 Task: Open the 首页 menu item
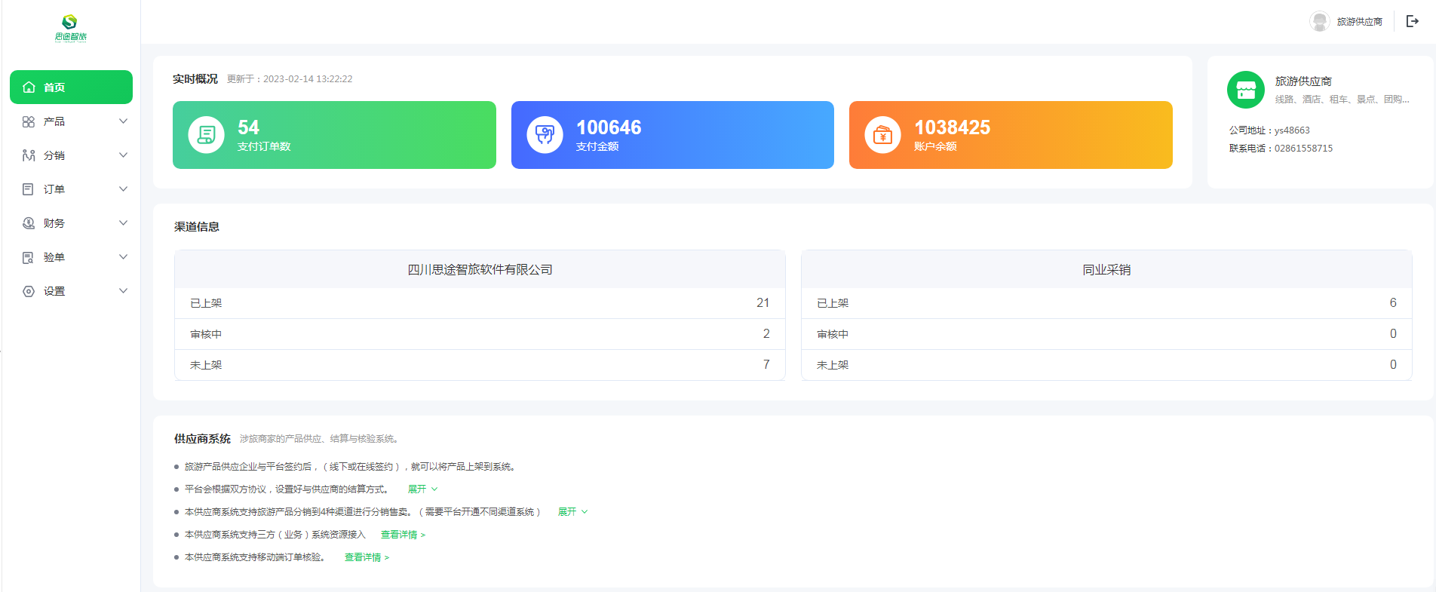pyautogui.click(x=71, y=87)
